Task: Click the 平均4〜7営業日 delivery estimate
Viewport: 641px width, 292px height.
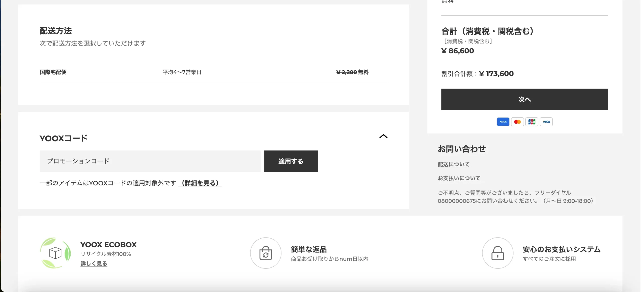Action: 182,72
